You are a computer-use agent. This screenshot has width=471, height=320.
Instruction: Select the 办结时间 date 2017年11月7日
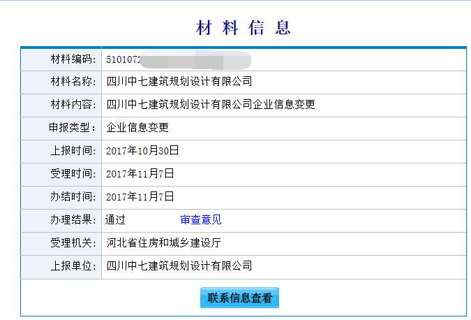(140, 197)
